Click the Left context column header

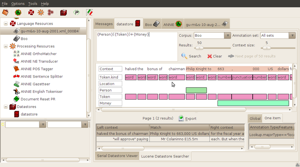click(123, 127)
